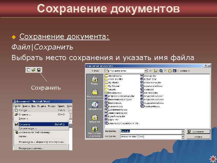Viewport: 217px width, 163px height.
Task: Open the Вид menu in Word
Action: 33,106
